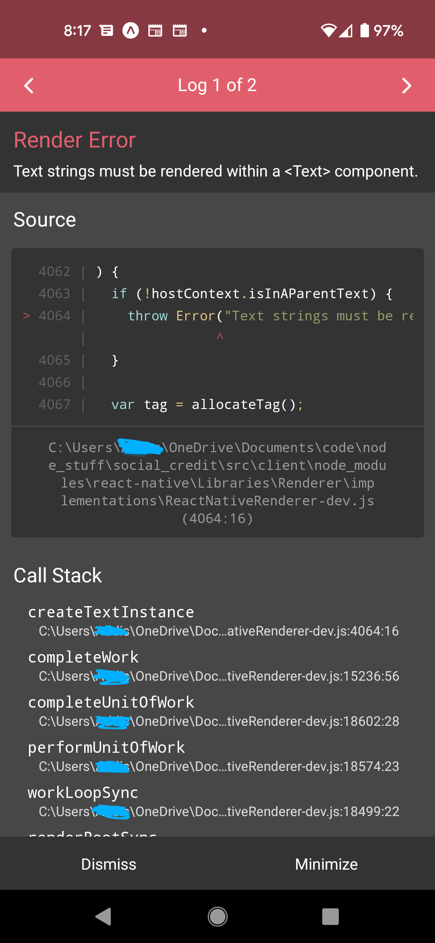The image size is (435, 943).
Task: Tap the messaging notification icon
Action: coord(106,29)
